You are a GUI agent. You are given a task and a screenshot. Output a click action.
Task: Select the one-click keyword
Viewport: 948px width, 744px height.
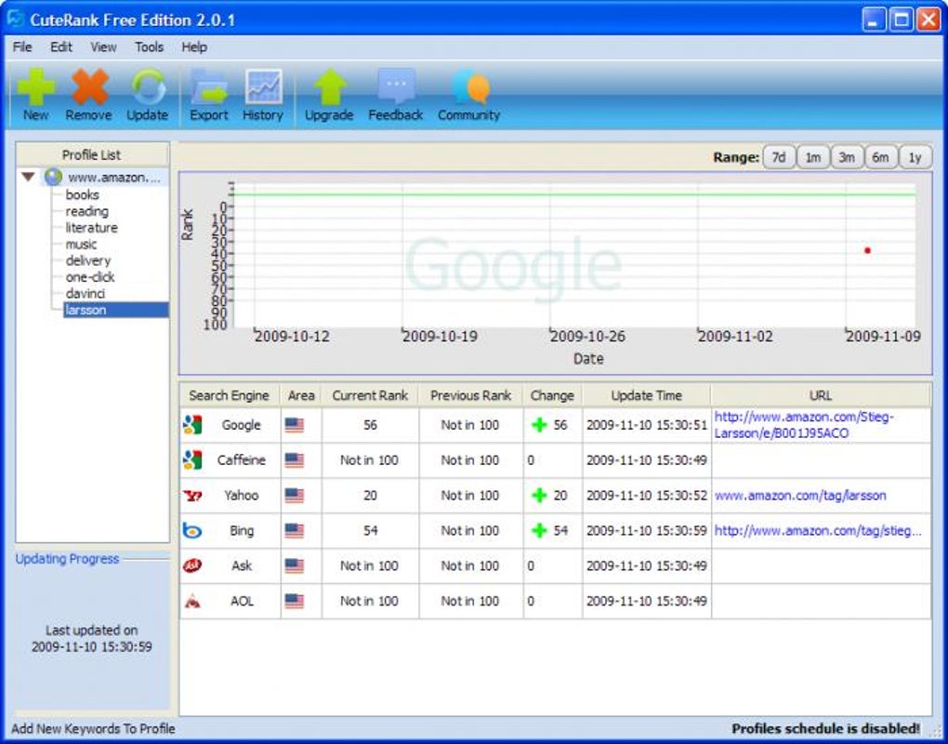click(90, 277)
